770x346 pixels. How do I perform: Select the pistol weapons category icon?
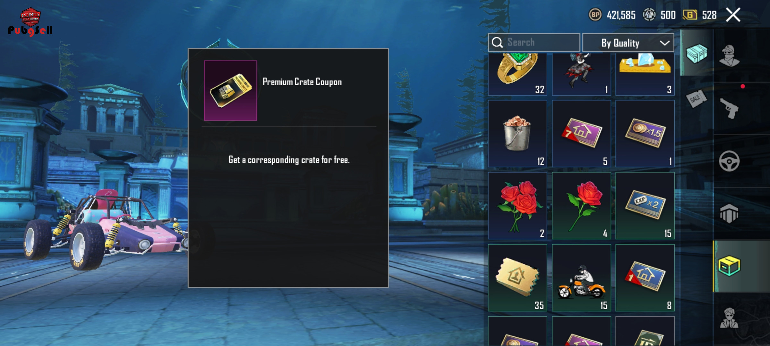729,108
